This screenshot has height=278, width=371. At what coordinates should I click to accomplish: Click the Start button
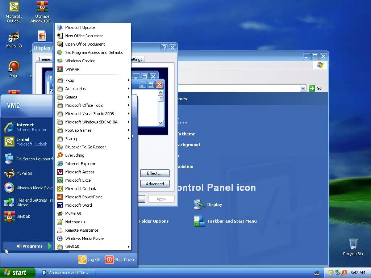click(17, 273)
